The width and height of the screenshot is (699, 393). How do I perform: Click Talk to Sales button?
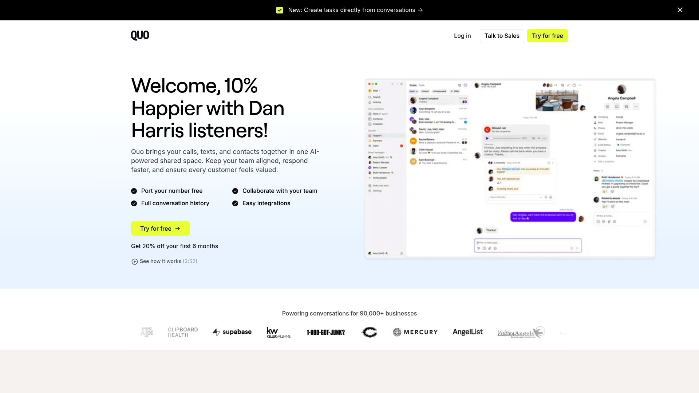[x=502, y=36]
